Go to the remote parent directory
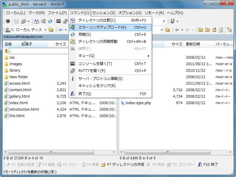Image resolution: width=236 pixels, height=177 pixels. pyautogui.click(x=200, y=30)
